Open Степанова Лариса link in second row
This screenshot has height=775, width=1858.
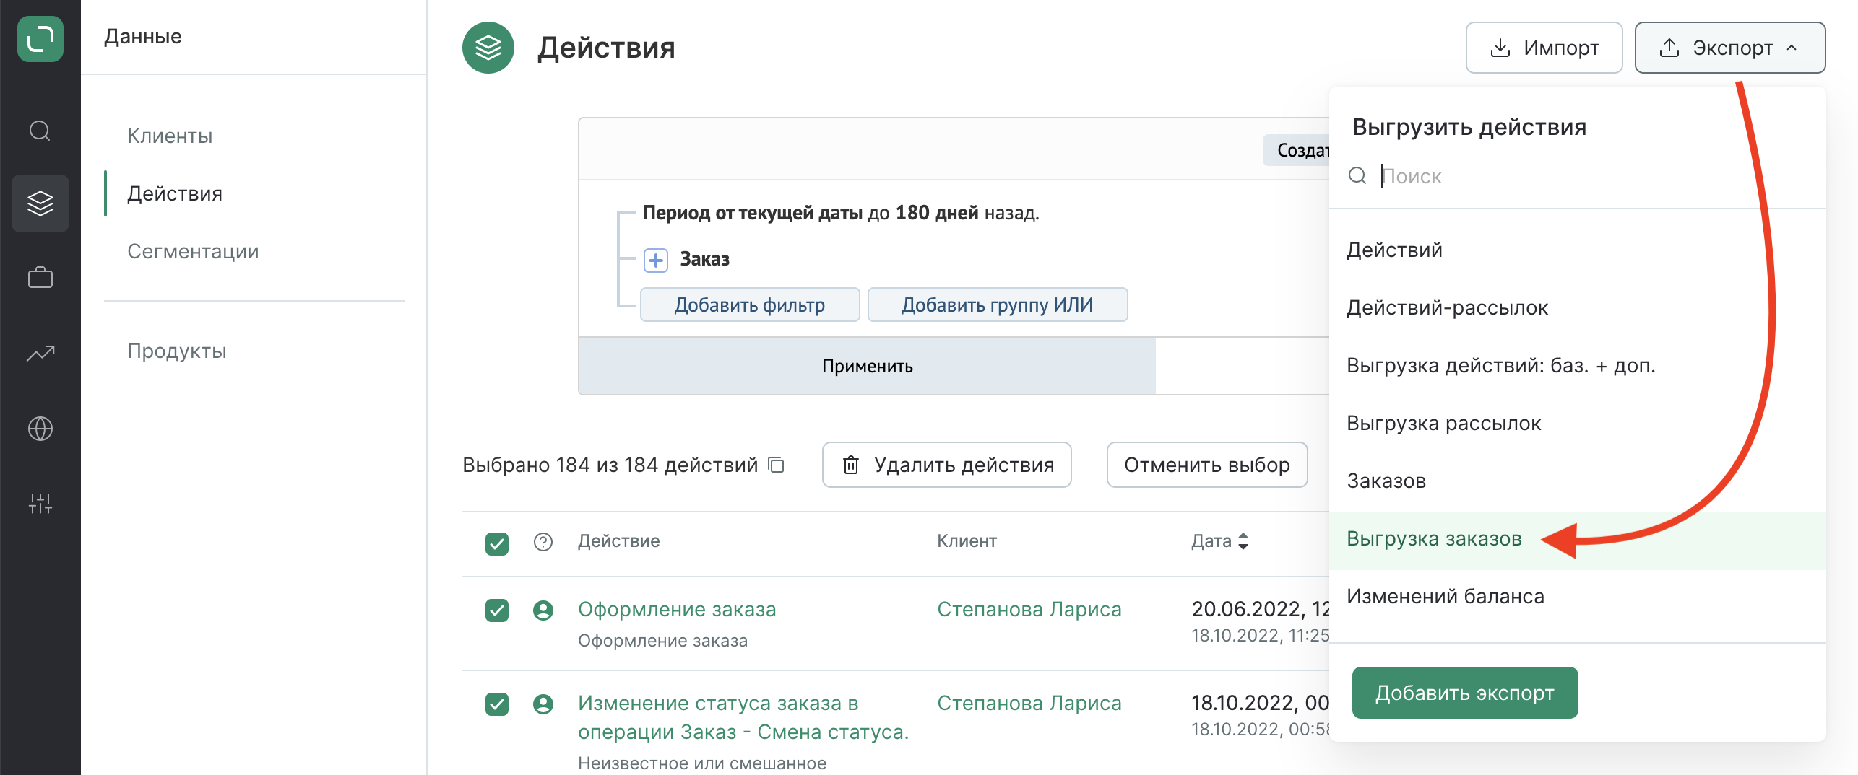point(1029,704)
